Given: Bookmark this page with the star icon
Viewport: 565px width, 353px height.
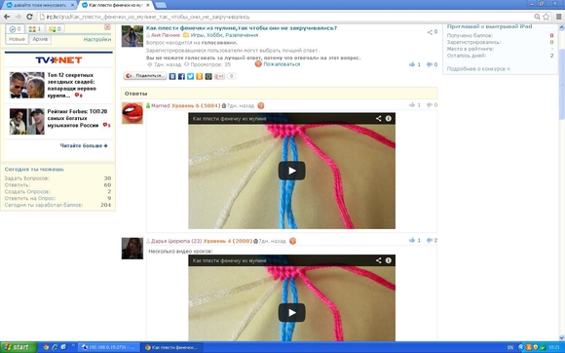Looking at the screenshot, I should point(546,17).
